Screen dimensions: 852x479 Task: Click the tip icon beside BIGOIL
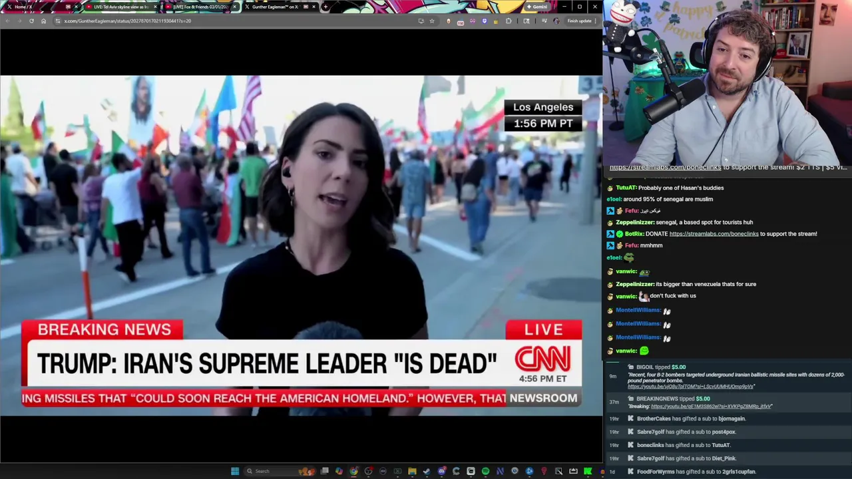pyautogui.click(x=630, y=367)
